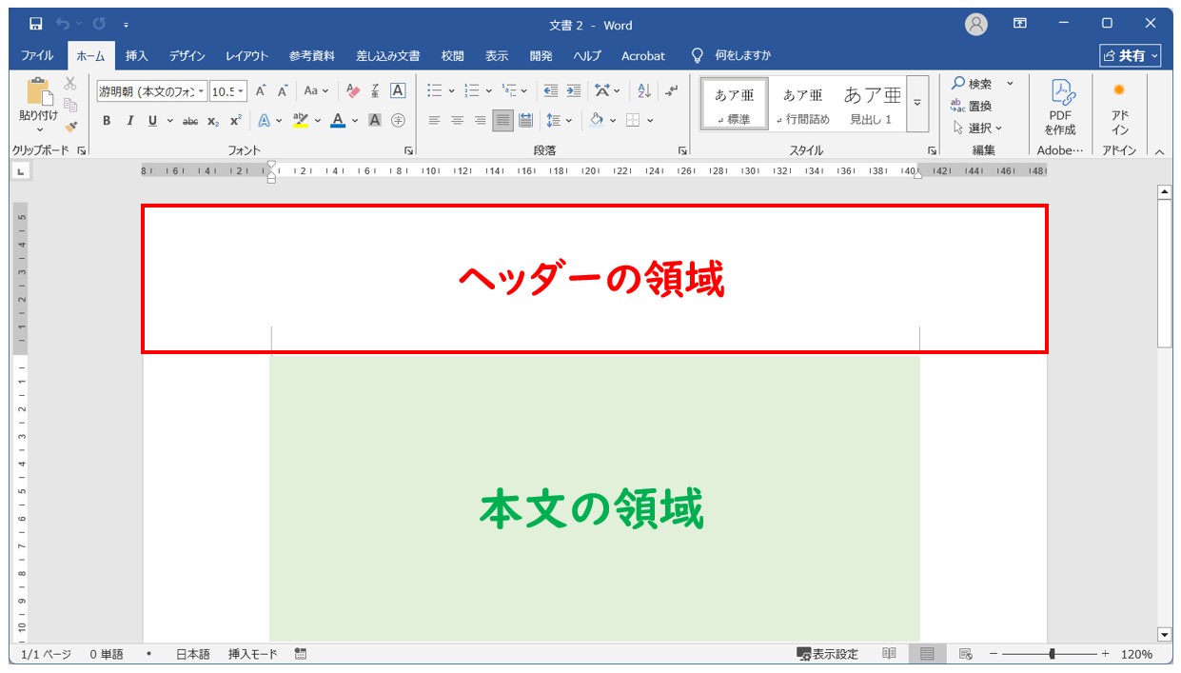Increase font size with grow font icon
Screen dimensions: 1181x673
[260, 91]
